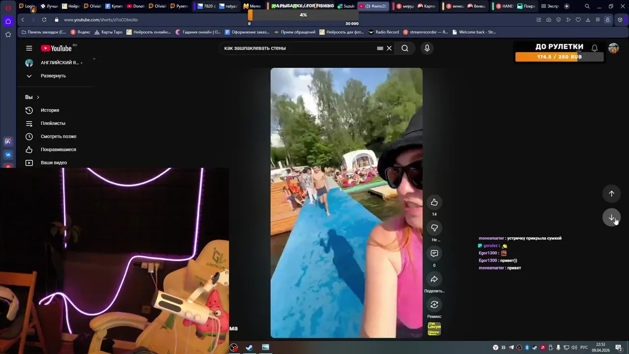This screenshot has width=629, height=354.
Task: Reload the page with refresh icon
Action: (44, 20)
